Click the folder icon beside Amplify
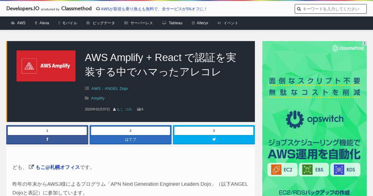The image size is (373, 196). [x=87, y=98]
